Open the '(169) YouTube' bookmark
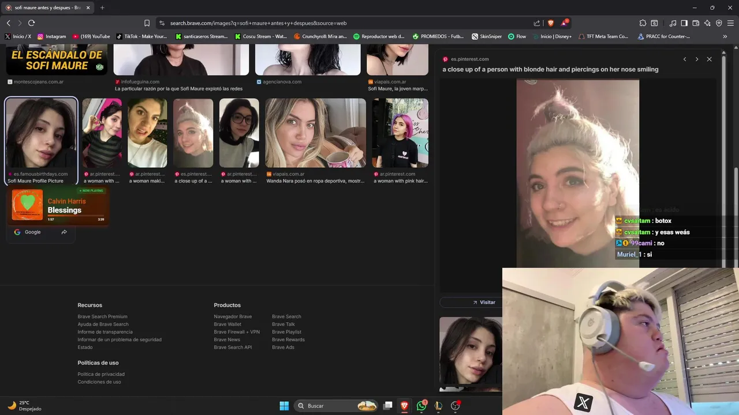 [x=91, y=36]
